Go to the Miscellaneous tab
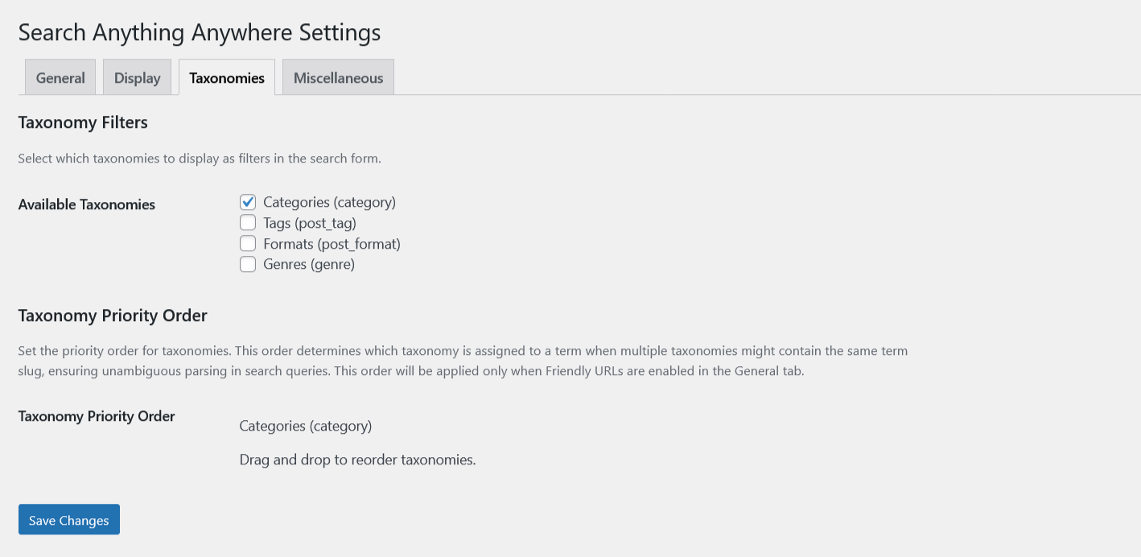 pyautogui.click(x=338, y=78)
